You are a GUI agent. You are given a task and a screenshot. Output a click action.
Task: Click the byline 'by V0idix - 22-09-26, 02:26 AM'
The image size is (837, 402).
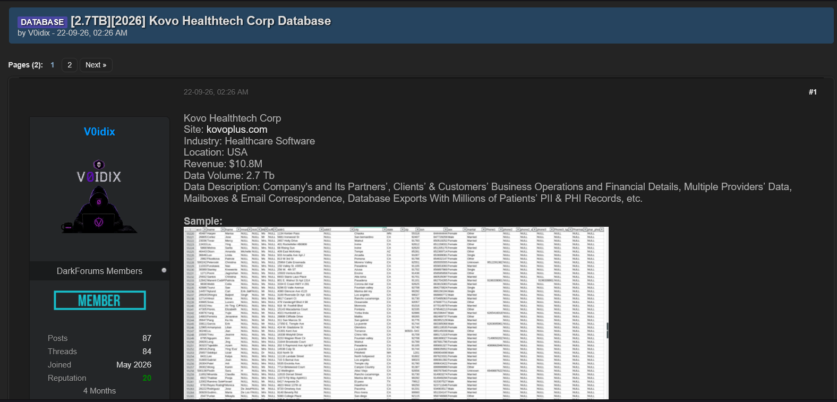click(x=72, y=33)
